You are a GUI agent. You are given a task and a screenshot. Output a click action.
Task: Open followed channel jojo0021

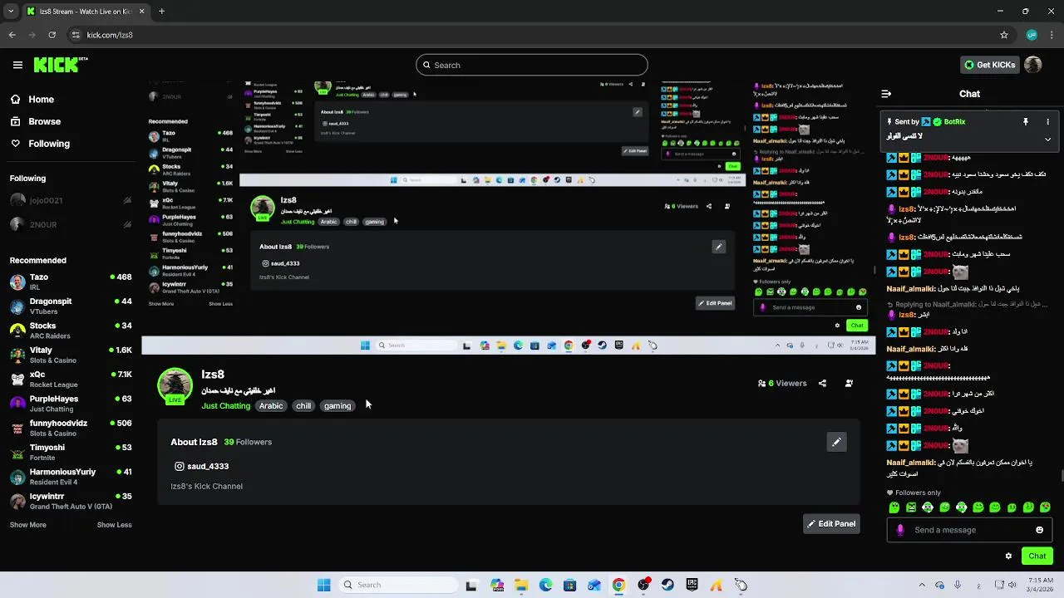coord(71,200)
